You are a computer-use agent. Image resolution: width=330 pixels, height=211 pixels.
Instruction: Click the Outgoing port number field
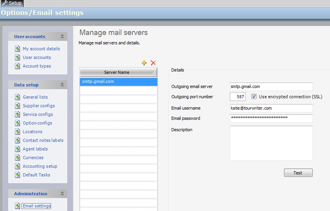pos(238,97)
